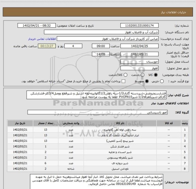Select the کالا radio button
Screen dimensions: 196x189
point(156,75)
